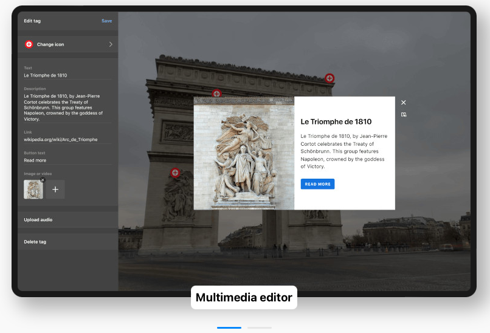Click the red tag icon beside Change icon

click(x=29, y=44)
